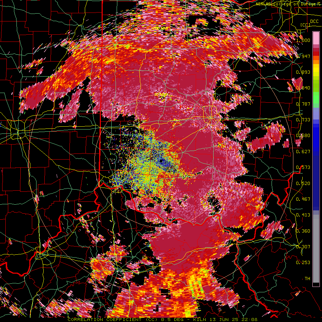Click the 0.733 scale value
This screenshot has width=322, height=322.
303,120
